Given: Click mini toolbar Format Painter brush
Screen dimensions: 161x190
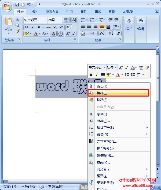Looking at the screenshot, I should click(x=147, y=68).
